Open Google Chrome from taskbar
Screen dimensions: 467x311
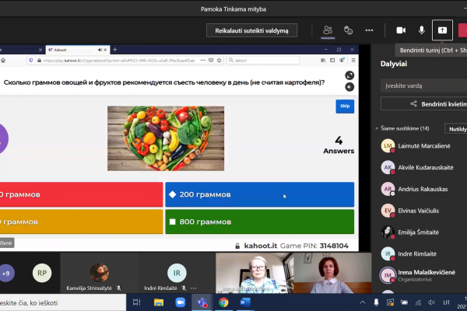pyautogui.click(x=223, y=302)
